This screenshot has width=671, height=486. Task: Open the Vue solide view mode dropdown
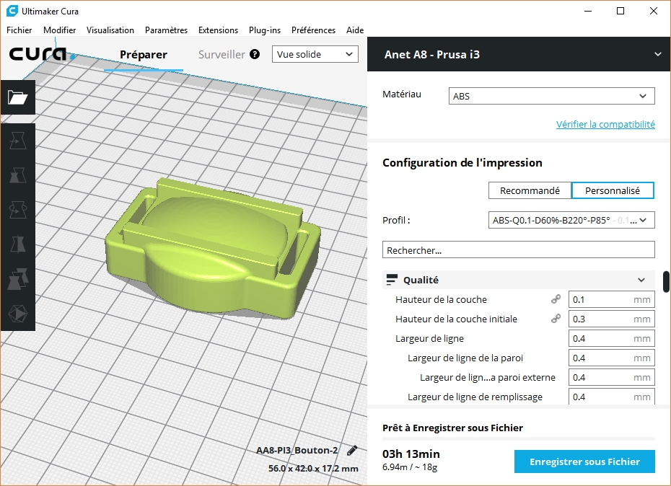point(315,54)
